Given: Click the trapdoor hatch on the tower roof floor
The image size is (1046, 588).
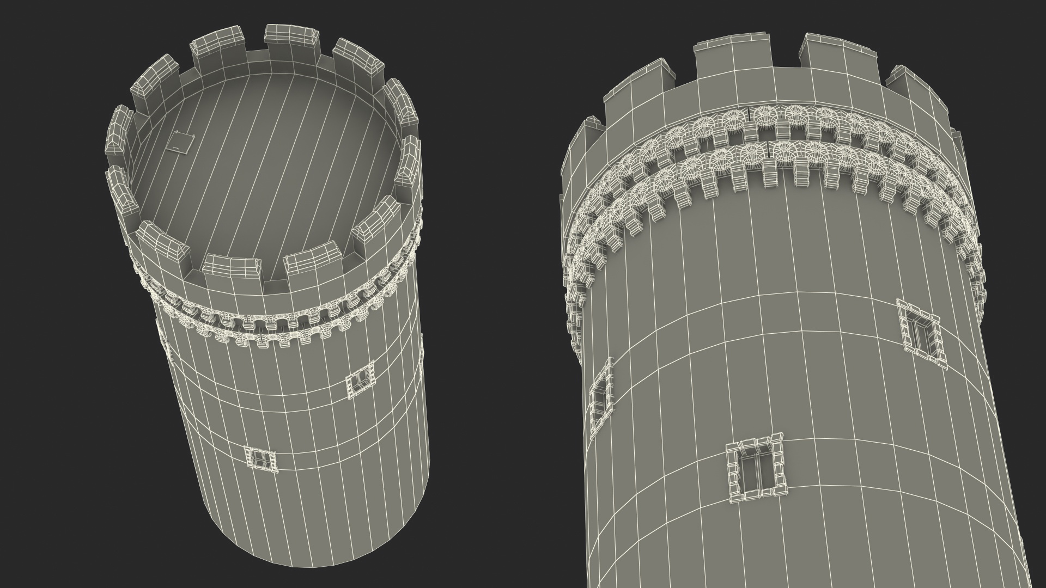Looking at the screenshot, I should (181, 142).
